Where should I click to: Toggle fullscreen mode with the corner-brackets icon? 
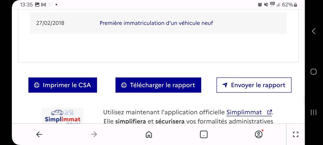coord(296,134)
